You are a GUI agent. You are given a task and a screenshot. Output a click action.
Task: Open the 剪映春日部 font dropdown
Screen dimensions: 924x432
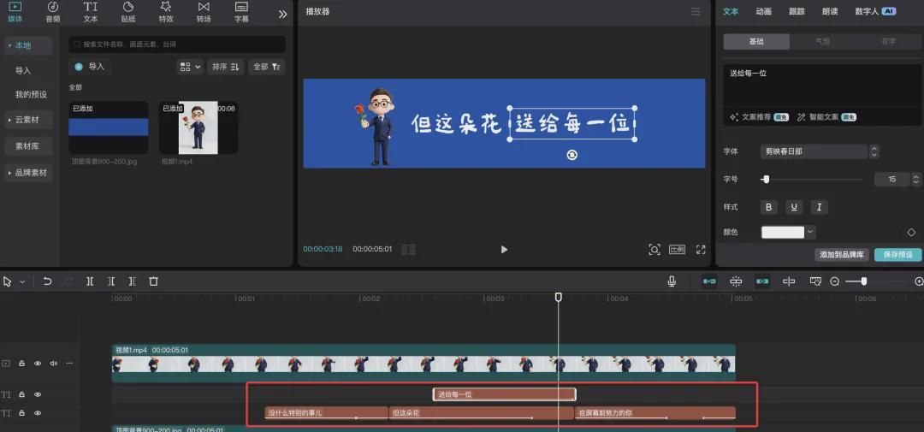(819, 151)
